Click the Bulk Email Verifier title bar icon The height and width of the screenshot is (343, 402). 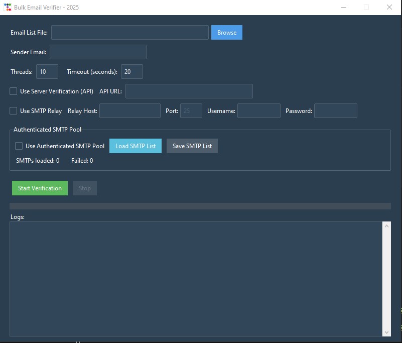7,7
